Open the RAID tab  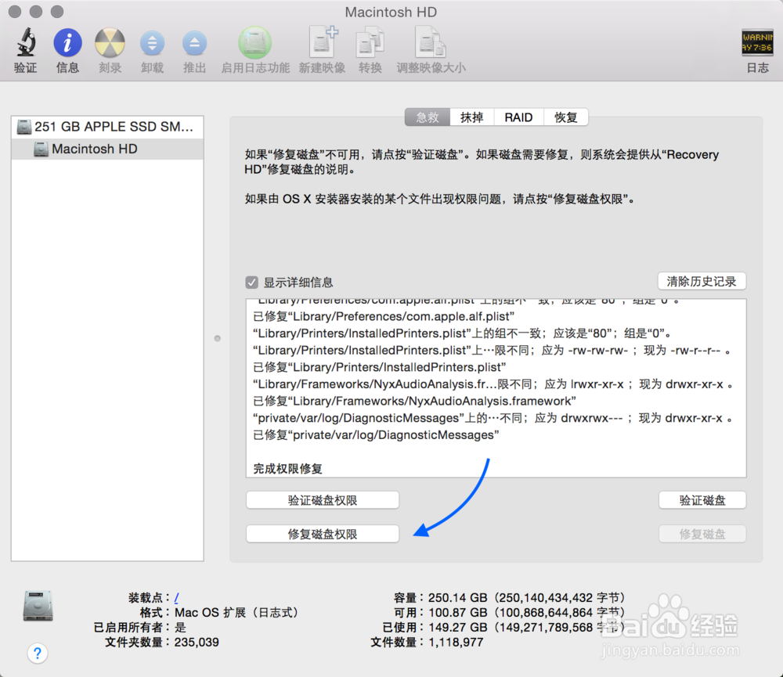(518, 117)
